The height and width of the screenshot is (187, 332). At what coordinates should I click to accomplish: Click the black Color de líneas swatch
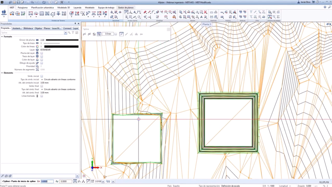(61, 46)
